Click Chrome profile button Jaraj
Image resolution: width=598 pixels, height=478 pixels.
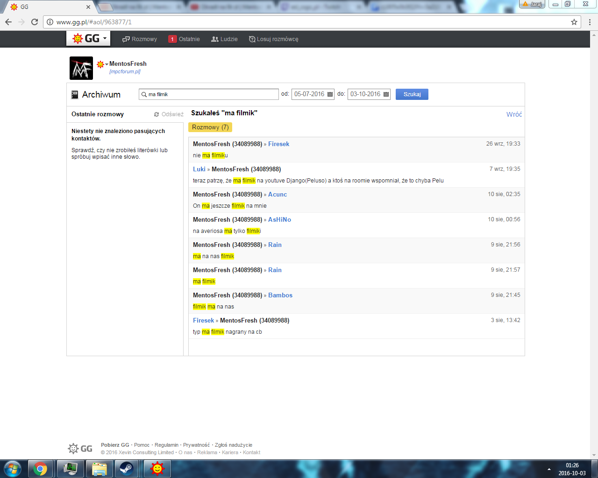point(532,4)
